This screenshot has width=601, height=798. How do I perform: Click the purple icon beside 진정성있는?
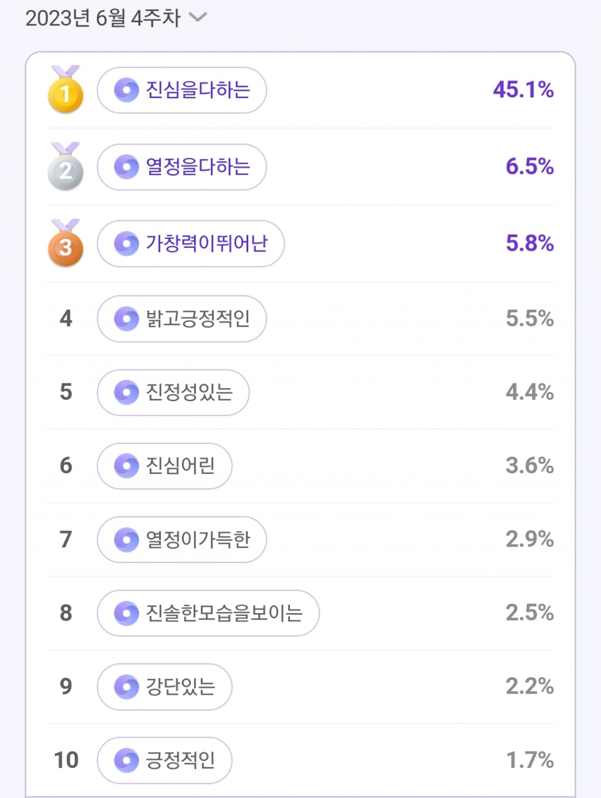tap(126, 392)
